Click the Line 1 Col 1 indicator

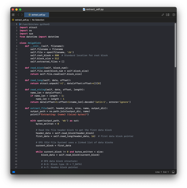(162, 172)
